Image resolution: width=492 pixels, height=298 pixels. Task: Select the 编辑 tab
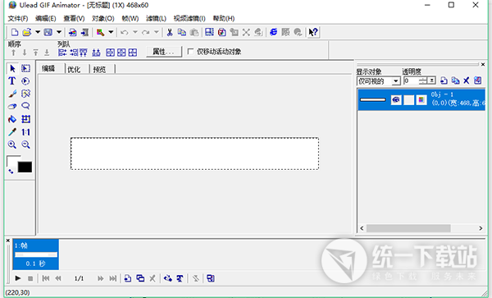(48, 68)
